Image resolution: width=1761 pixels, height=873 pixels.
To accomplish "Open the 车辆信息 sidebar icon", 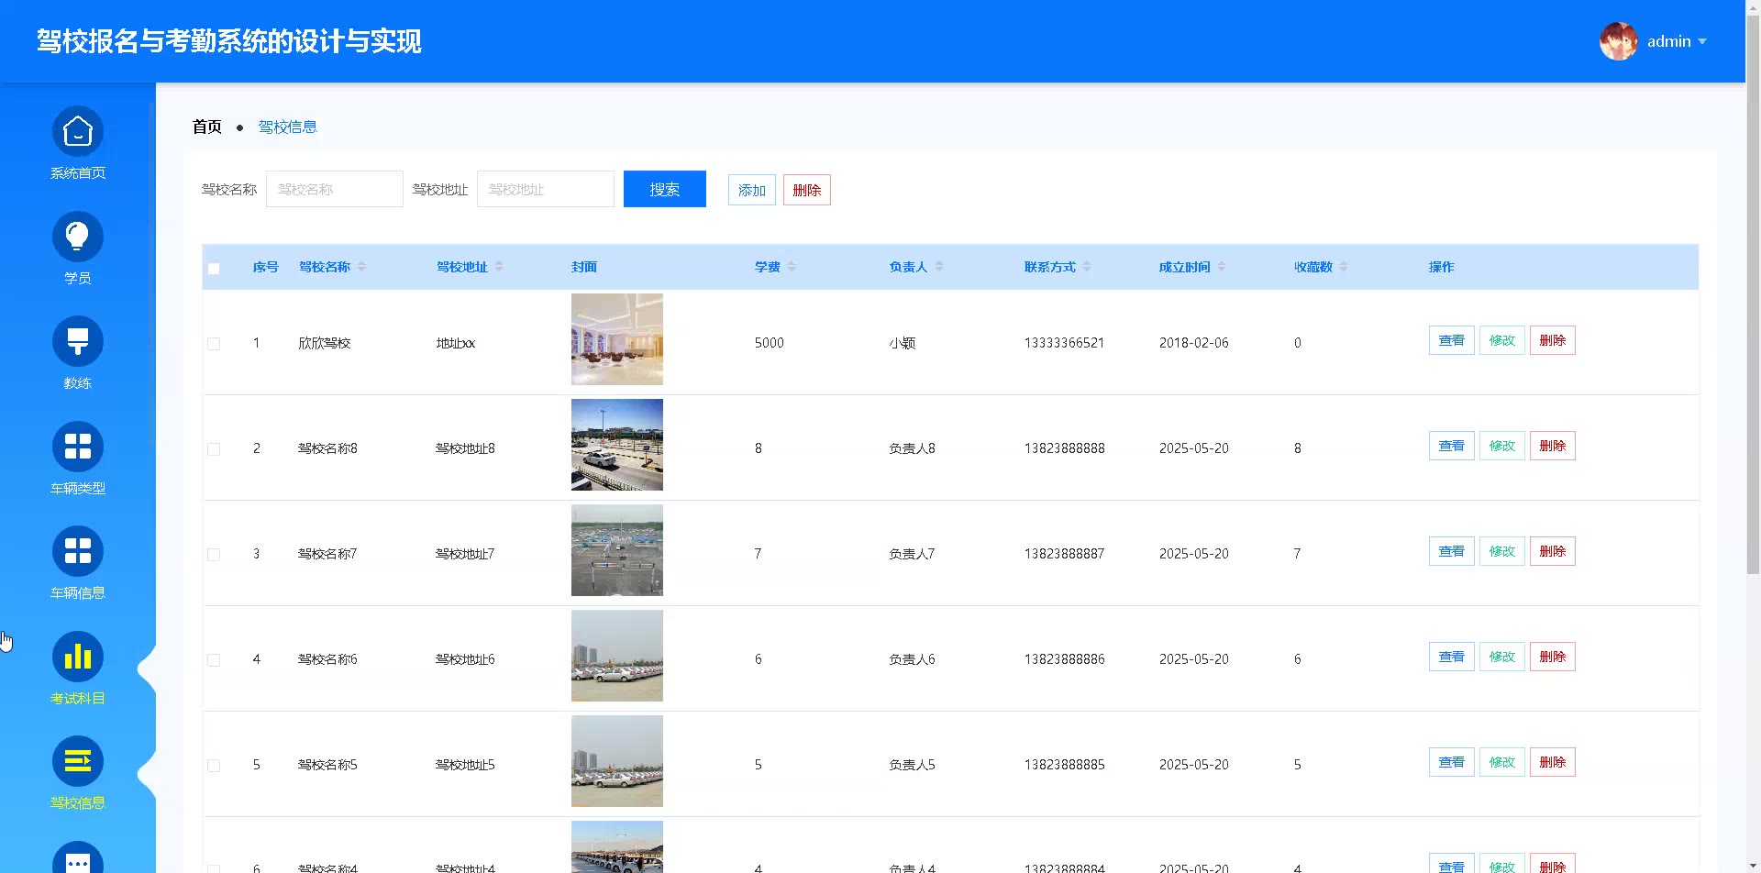I will click(78, 552).
